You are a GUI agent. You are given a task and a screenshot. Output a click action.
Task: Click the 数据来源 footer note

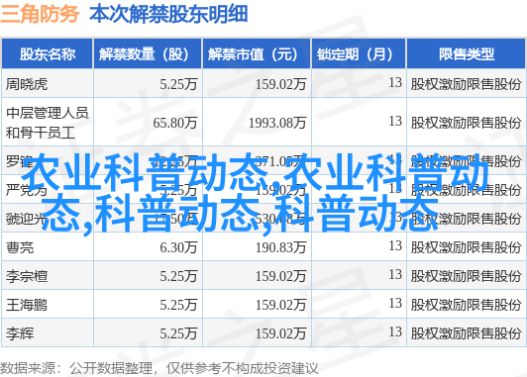point(158,368)
